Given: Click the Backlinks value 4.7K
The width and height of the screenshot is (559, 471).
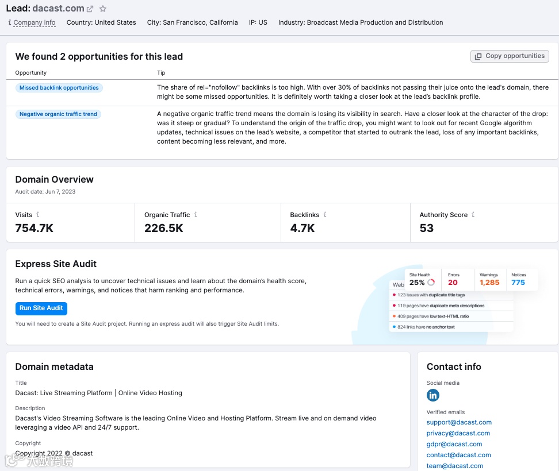Looking at the screenshot, I should pos(303,228).
